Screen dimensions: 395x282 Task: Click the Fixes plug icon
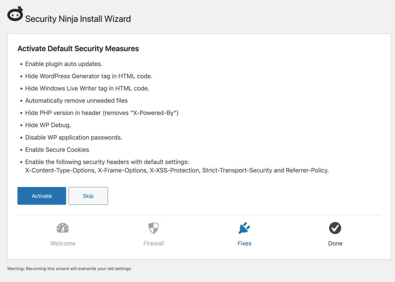[x=244, y=228]
